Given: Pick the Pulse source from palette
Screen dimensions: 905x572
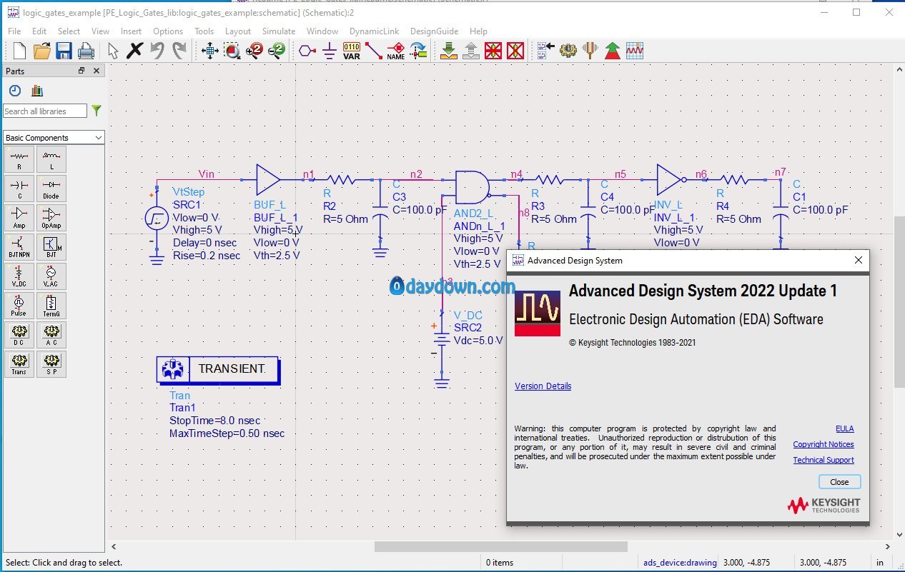Looking at the screenshot, I should [x=19, y=306].
